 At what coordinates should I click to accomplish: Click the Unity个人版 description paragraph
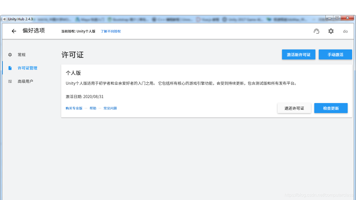(181, 83)
